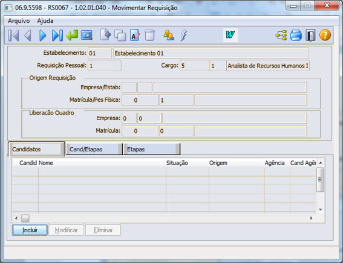The height and width of the screenshot is (263, 343).
Task: Click the trash can delete icon
Action: tap(150, 36)
